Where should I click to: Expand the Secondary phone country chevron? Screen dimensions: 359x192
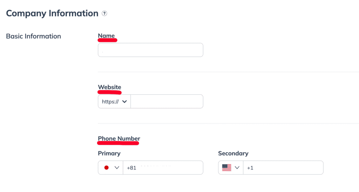tap(237, 168)
